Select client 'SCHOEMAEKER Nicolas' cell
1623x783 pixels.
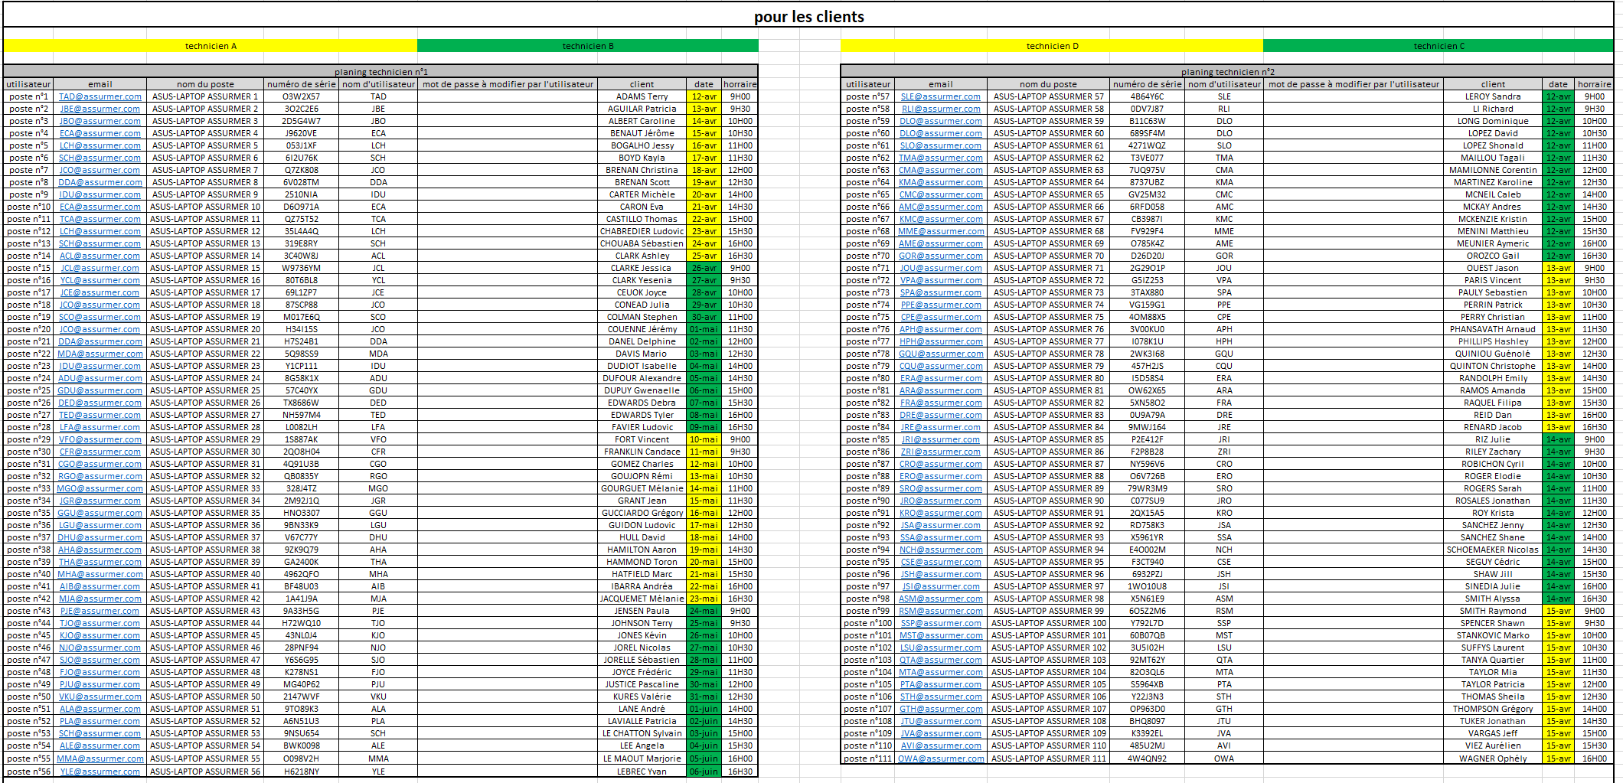pyautogui.click(x=1493, y=550)
